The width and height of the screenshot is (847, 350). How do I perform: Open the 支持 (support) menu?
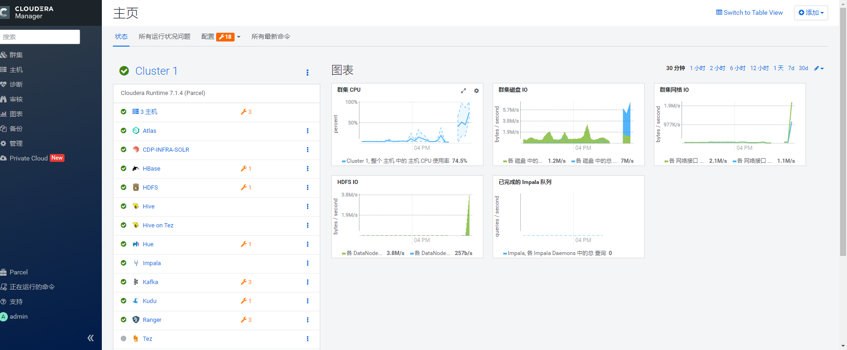coord(12,302)
